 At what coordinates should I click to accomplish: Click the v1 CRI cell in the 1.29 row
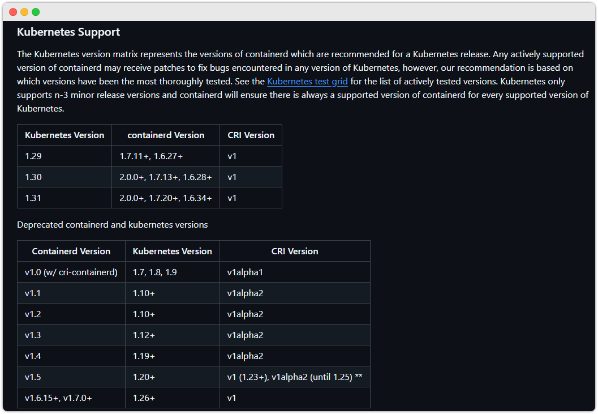(x=251, y=156)
